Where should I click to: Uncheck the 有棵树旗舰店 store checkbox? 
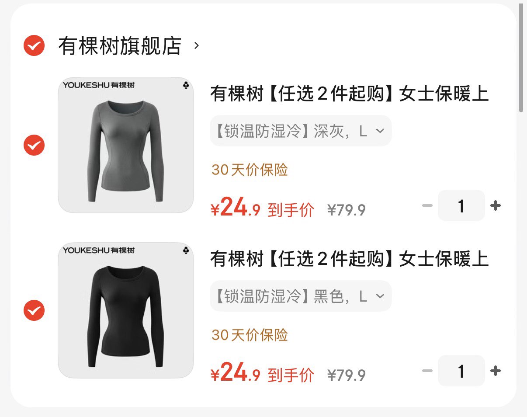tap(34, 45)
